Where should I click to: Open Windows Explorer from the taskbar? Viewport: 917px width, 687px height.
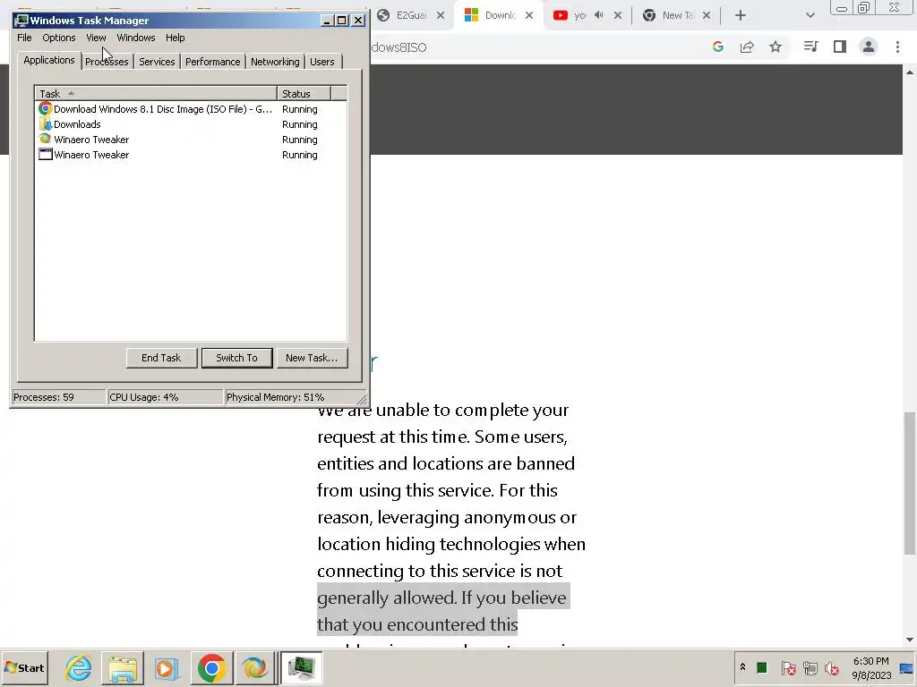click(x=122, y=667)
